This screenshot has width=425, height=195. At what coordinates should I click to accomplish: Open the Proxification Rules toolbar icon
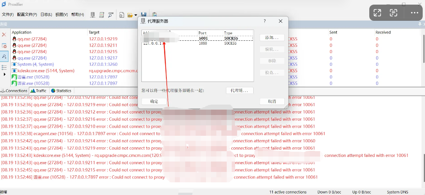(101, 15)
